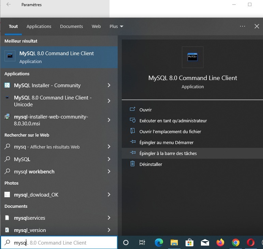This screenshot has height=249, width=263.
Task: Click the administrator shield icon
Action: tap(133, 120)
